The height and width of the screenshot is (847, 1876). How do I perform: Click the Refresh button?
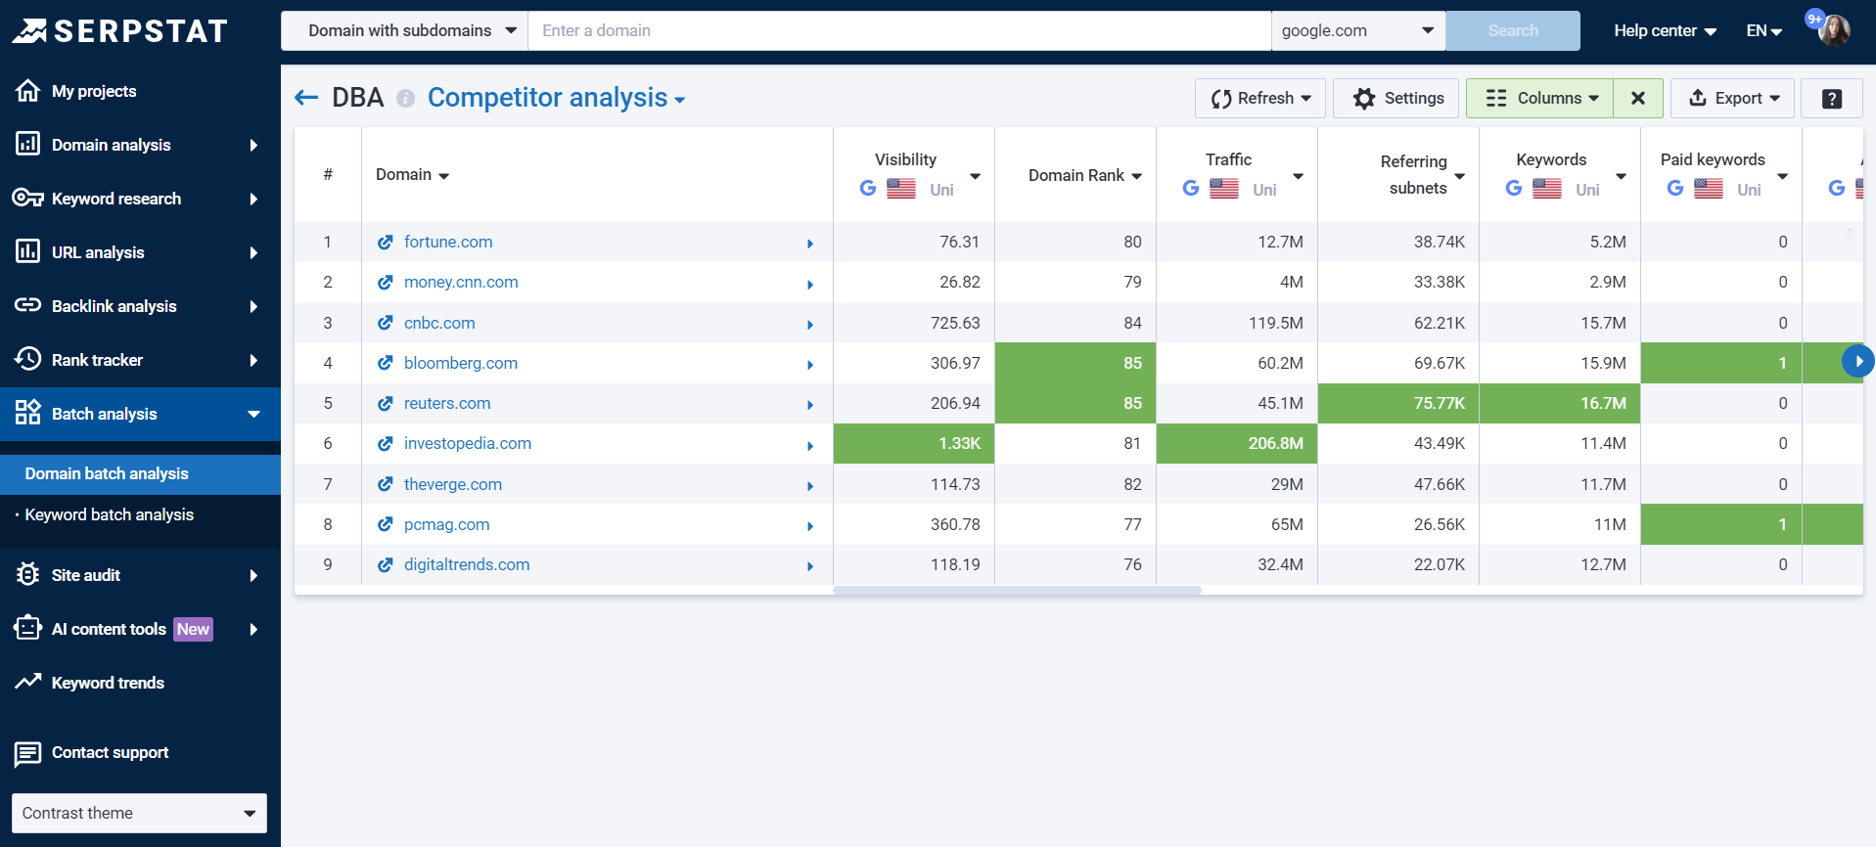coord(1259,99)
